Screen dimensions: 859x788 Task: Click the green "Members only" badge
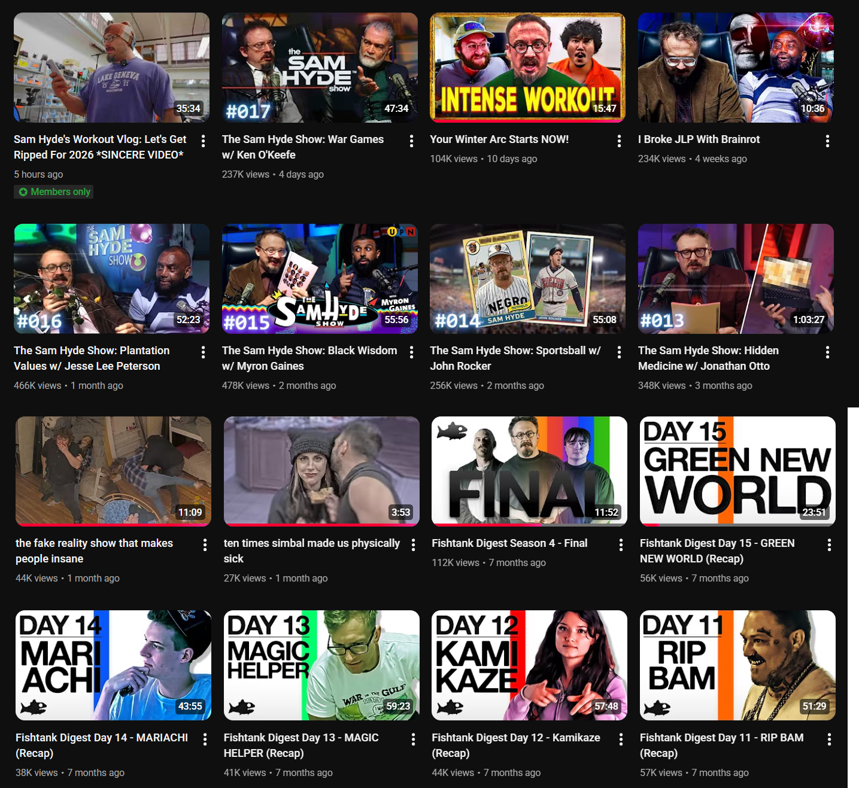click(x=54, y=192)
